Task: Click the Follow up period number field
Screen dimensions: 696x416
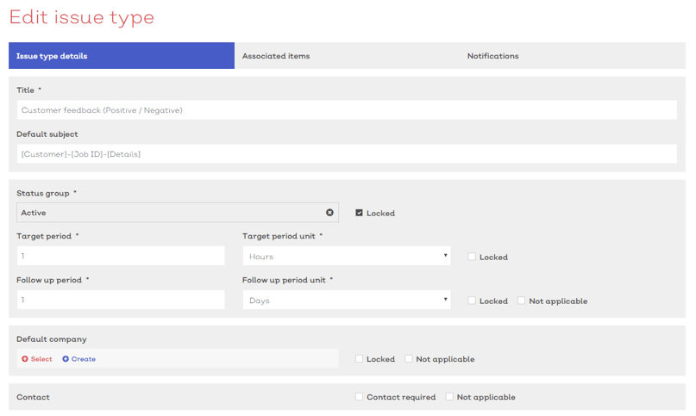Action: (121, 300)
